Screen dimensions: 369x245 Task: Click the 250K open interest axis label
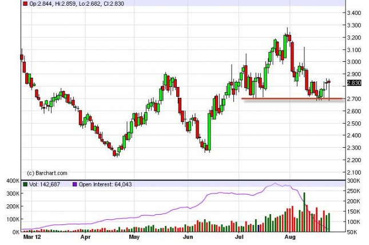point(354,191)
